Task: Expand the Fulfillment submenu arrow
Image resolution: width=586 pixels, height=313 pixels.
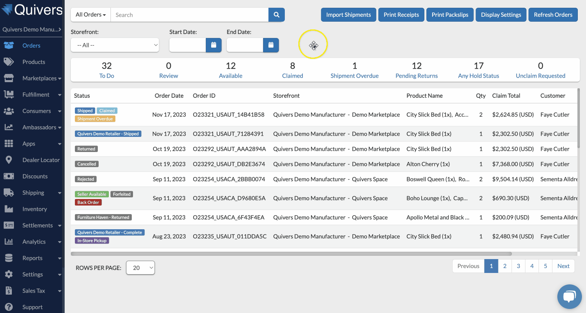Action: (x=60, y=95)
